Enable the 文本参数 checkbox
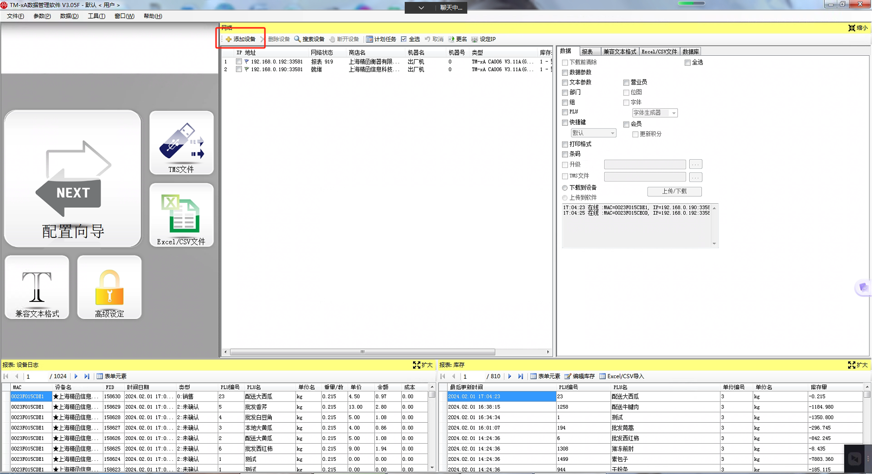This screenshot has width=872, height=474. (565, 83)
